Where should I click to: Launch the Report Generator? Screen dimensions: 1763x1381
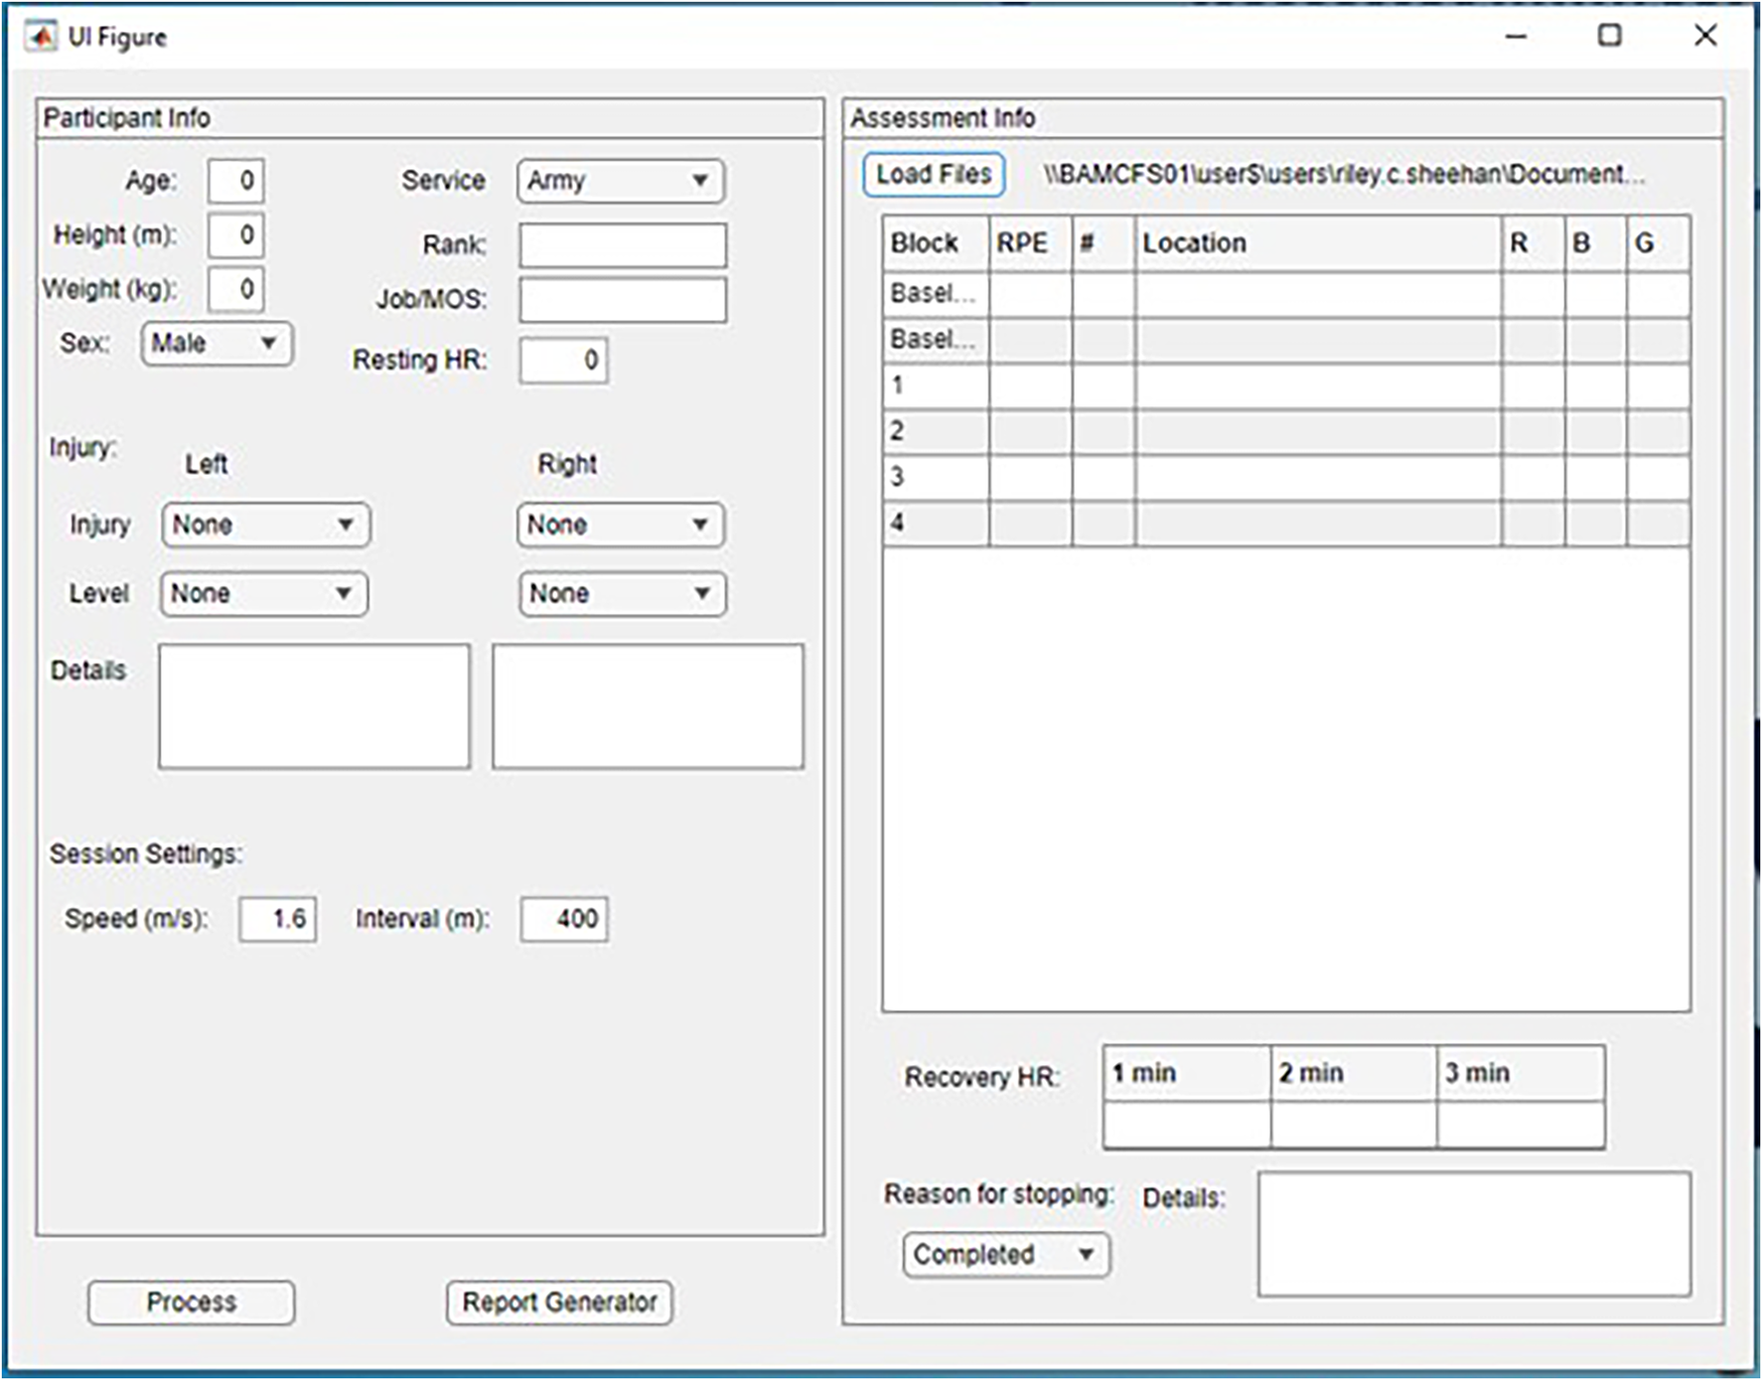coord(559,1303)
